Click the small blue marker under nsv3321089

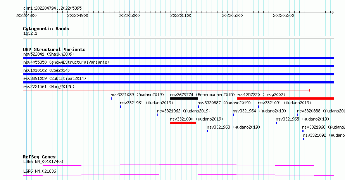pyautogui.click(x=111, y=98)
